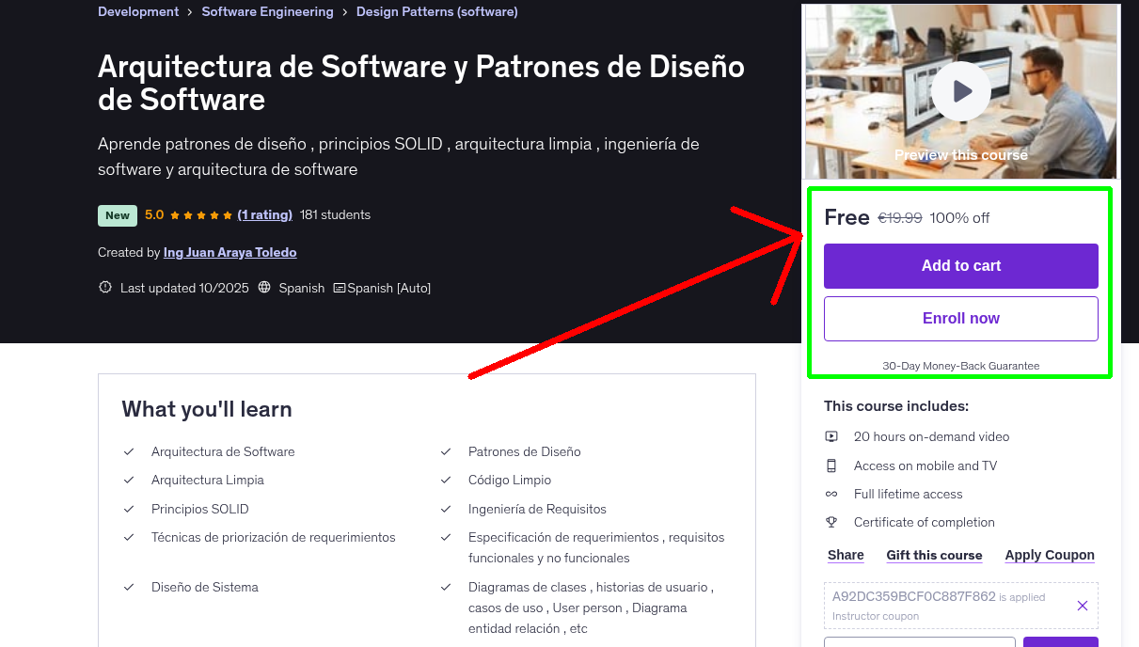Navigate to the Development breadcrumb

click(x=137, y=11)
